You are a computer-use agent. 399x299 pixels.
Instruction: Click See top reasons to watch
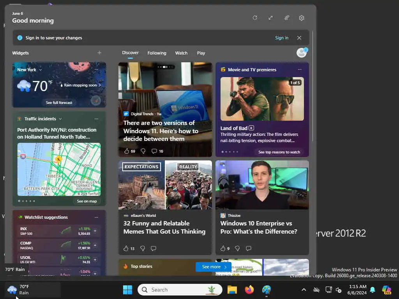coord(279,152)
